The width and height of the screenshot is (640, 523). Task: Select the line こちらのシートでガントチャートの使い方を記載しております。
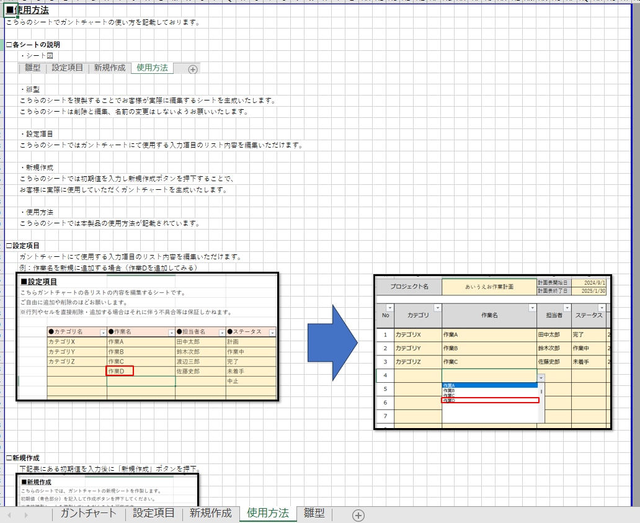tap(103, 22)
